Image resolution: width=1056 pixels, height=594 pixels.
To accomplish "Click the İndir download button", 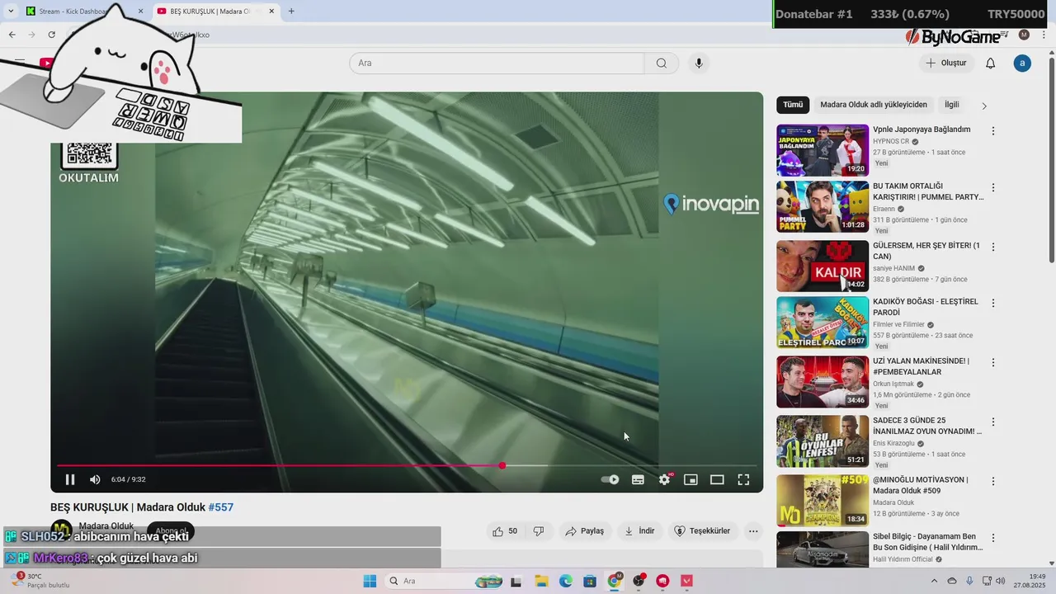I will (639, 531).
